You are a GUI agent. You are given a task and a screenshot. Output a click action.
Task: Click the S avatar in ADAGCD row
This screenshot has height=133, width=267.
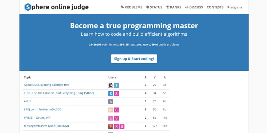click(116, 110)
